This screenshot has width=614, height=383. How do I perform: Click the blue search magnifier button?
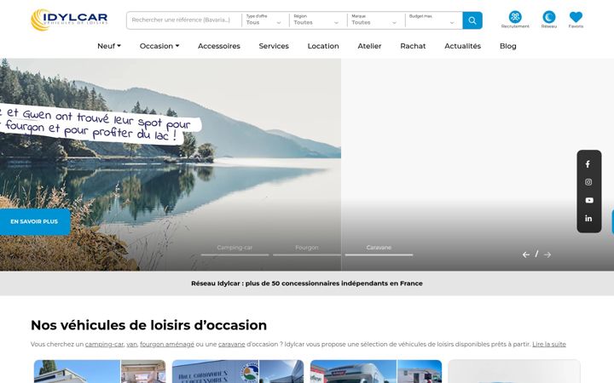tap(472, 20)
